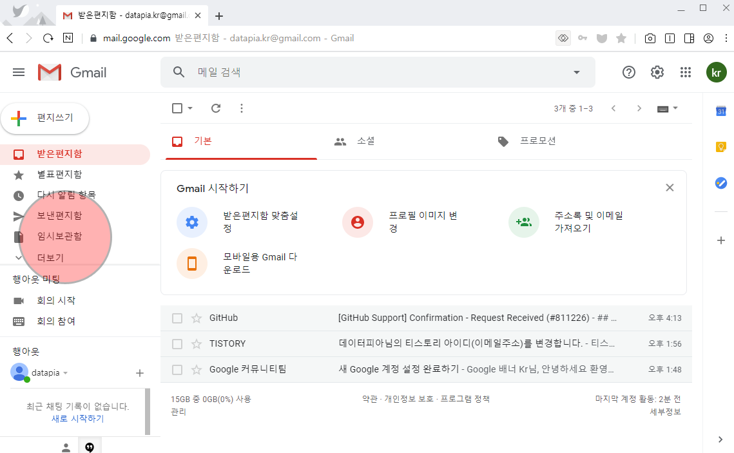Image resolution: width=734 pixels, height=453 pixels.
Task: Click the 모바일용 Gmail 다운로드 icon
Action: tap(192, 264)
